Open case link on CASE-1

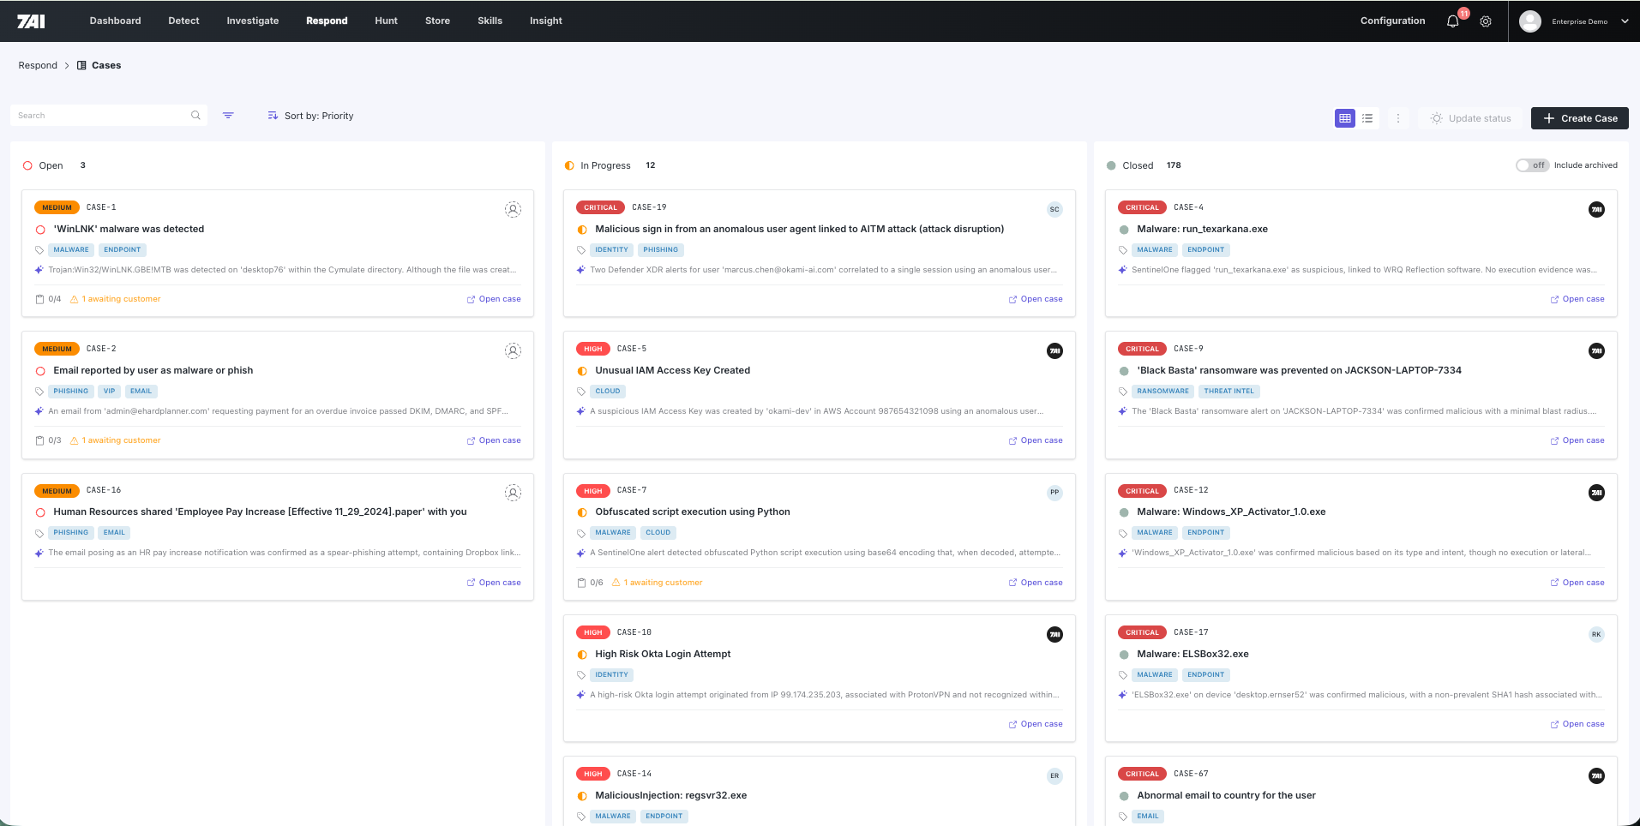pyautogui.click(x=494, y=299)
